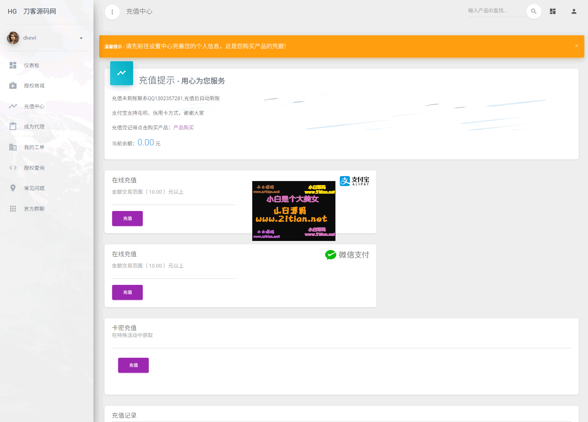Screen dimensions: 588x422
Task: Click the user profile icon top right
Action: coord(574,11)
